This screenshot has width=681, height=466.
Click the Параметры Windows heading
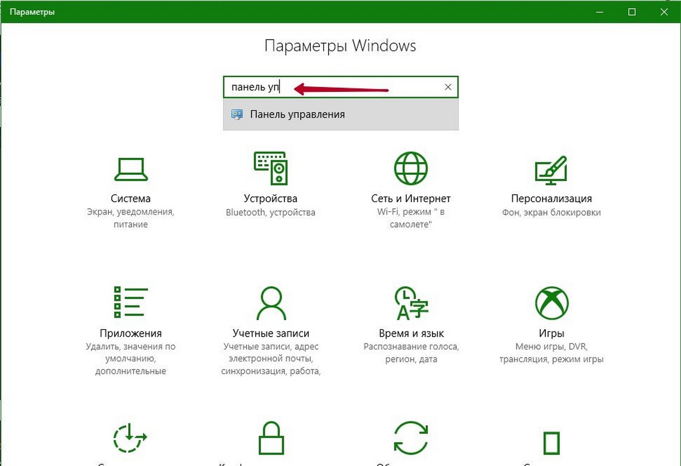(x=340, y=46)
